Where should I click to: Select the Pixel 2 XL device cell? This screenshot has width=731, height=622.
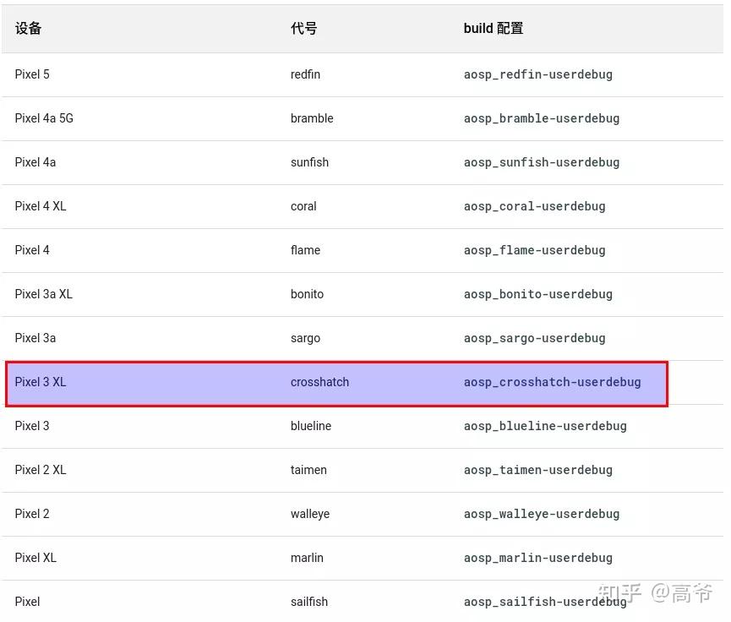point(41,470)
